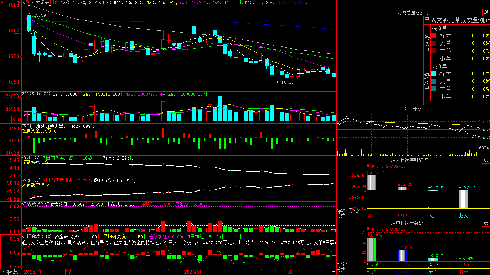490x275 pixels.
Task: Click the star favorite icon beside 光大证券
Action: (24, 2)
